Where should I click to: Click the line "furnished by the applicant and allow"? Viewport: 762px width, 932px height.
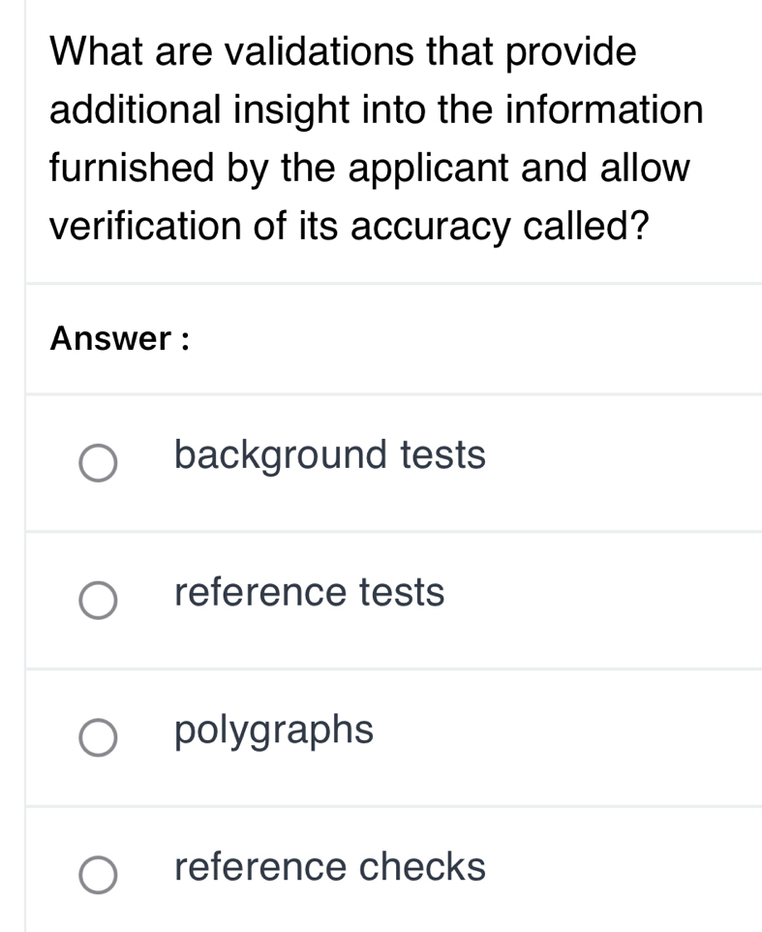[370, 169]
